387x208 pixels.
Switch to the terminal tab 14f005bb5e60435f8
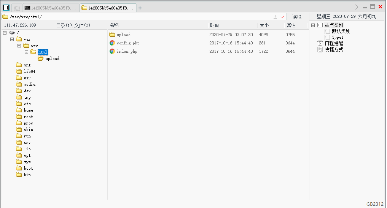(x=51, y=8)
